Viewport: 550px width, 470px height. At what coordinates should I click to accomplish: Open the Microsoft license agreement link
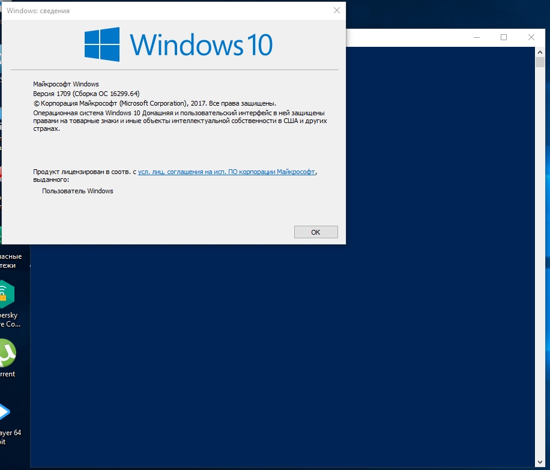(x=226, y=172)
